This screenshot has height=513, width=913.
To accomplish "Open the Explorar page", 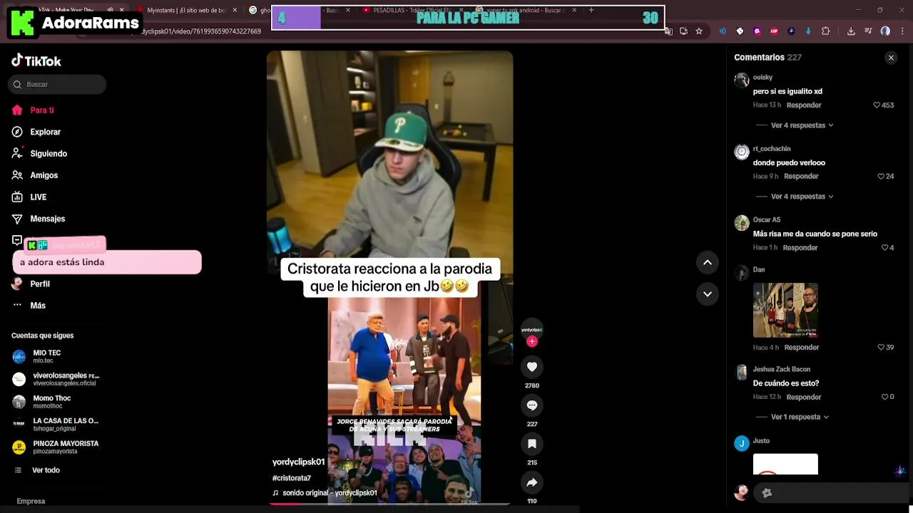I will tap(36, 132).
